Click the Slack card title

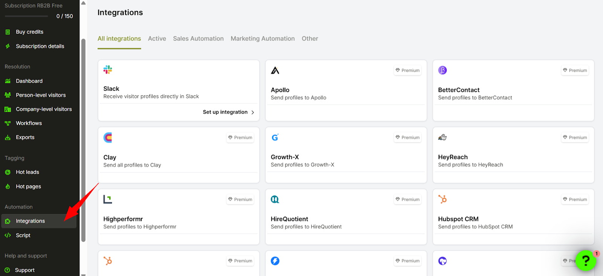(111, 89)
